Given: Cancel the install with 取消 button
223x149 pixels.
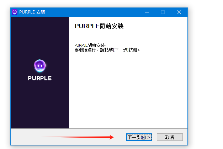Looking at the screenshot, I should point(170,137).
